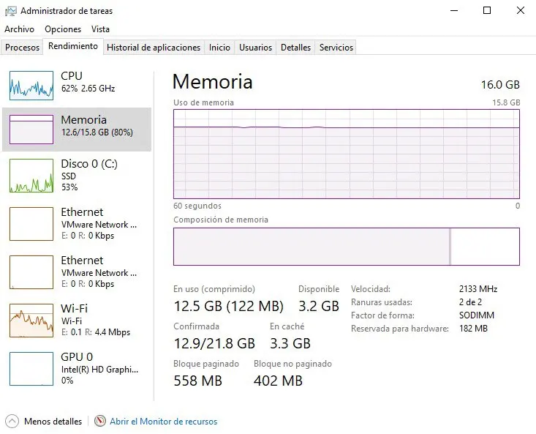Open the Vista menu
Image resolution: width=536 pixels, height=434 pixels.
pyautogui.click(x=100, y=29)
